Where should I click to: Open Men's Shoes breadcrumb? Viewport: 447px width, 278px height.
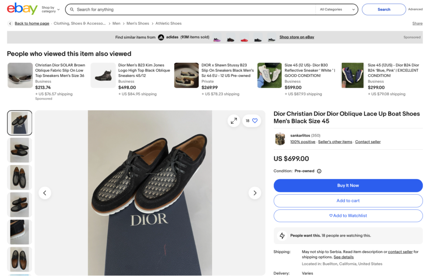(x=138, y=24)
